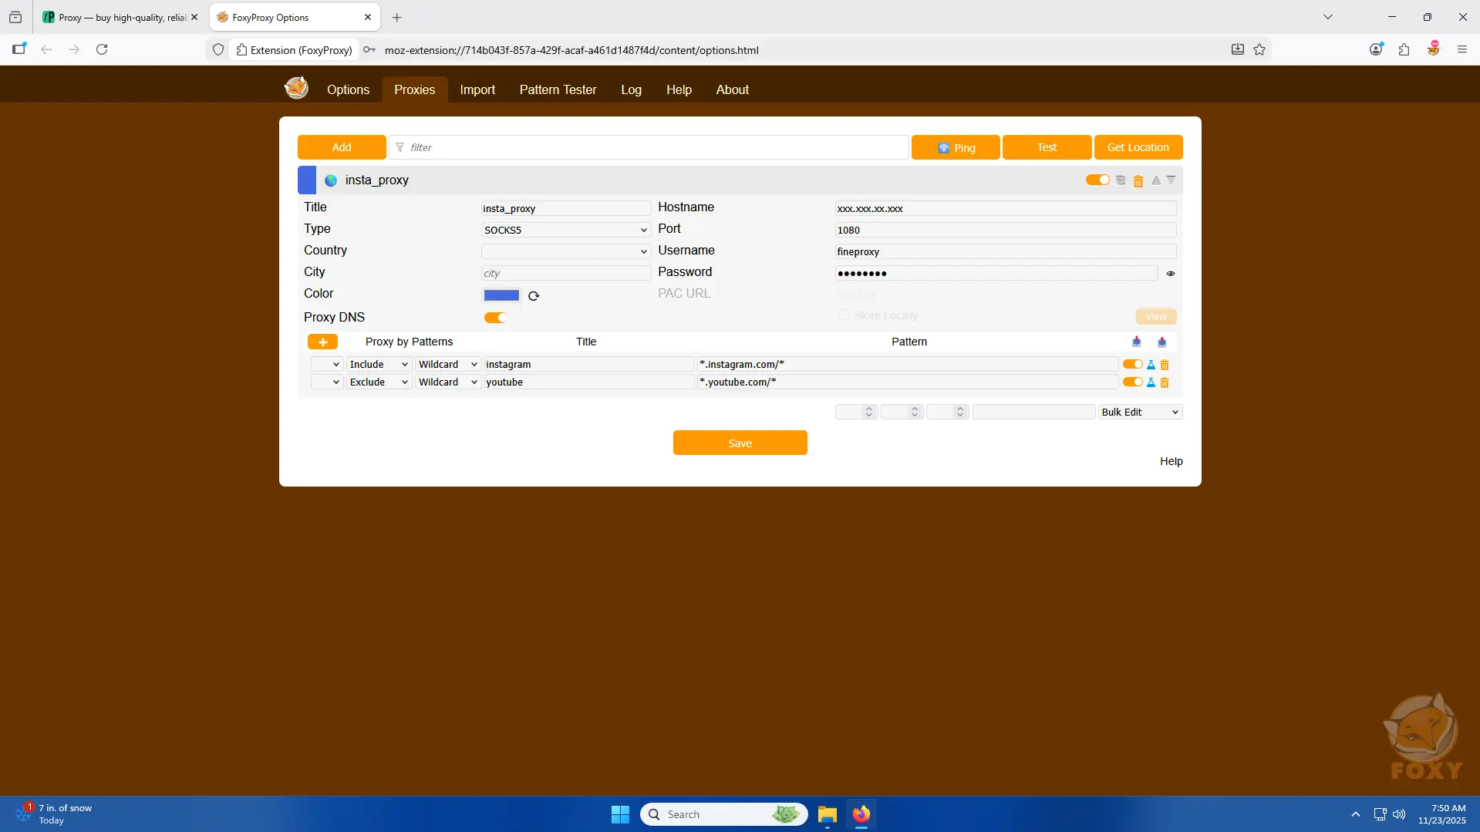1480x832 pixels.
Task: Toggle the instagram pattern active switch
Action: point(1132,365)
